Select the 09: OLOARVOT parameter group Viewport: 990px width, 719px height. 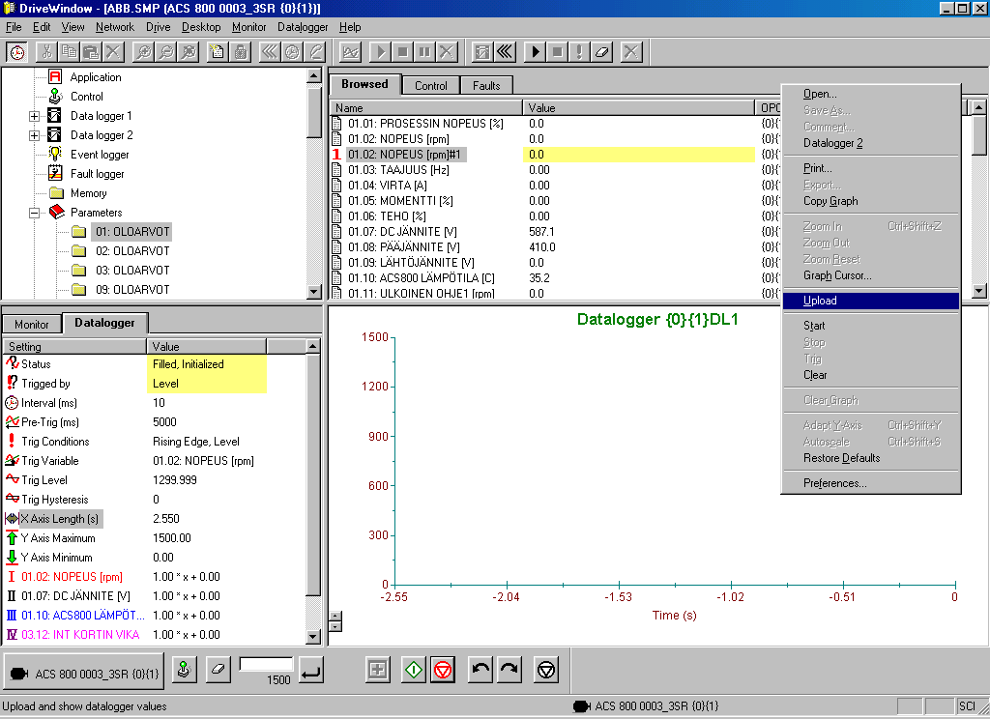132,290
